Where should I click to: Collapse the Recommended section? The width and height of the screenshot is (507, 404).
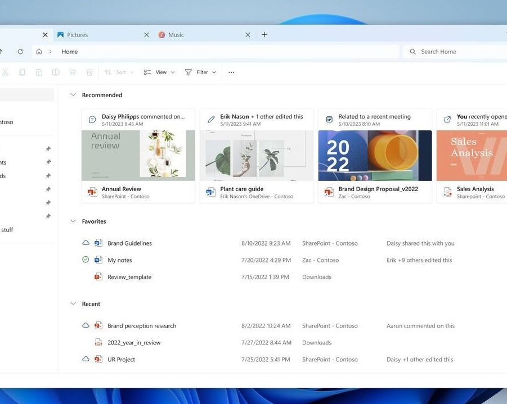point(73,95)
